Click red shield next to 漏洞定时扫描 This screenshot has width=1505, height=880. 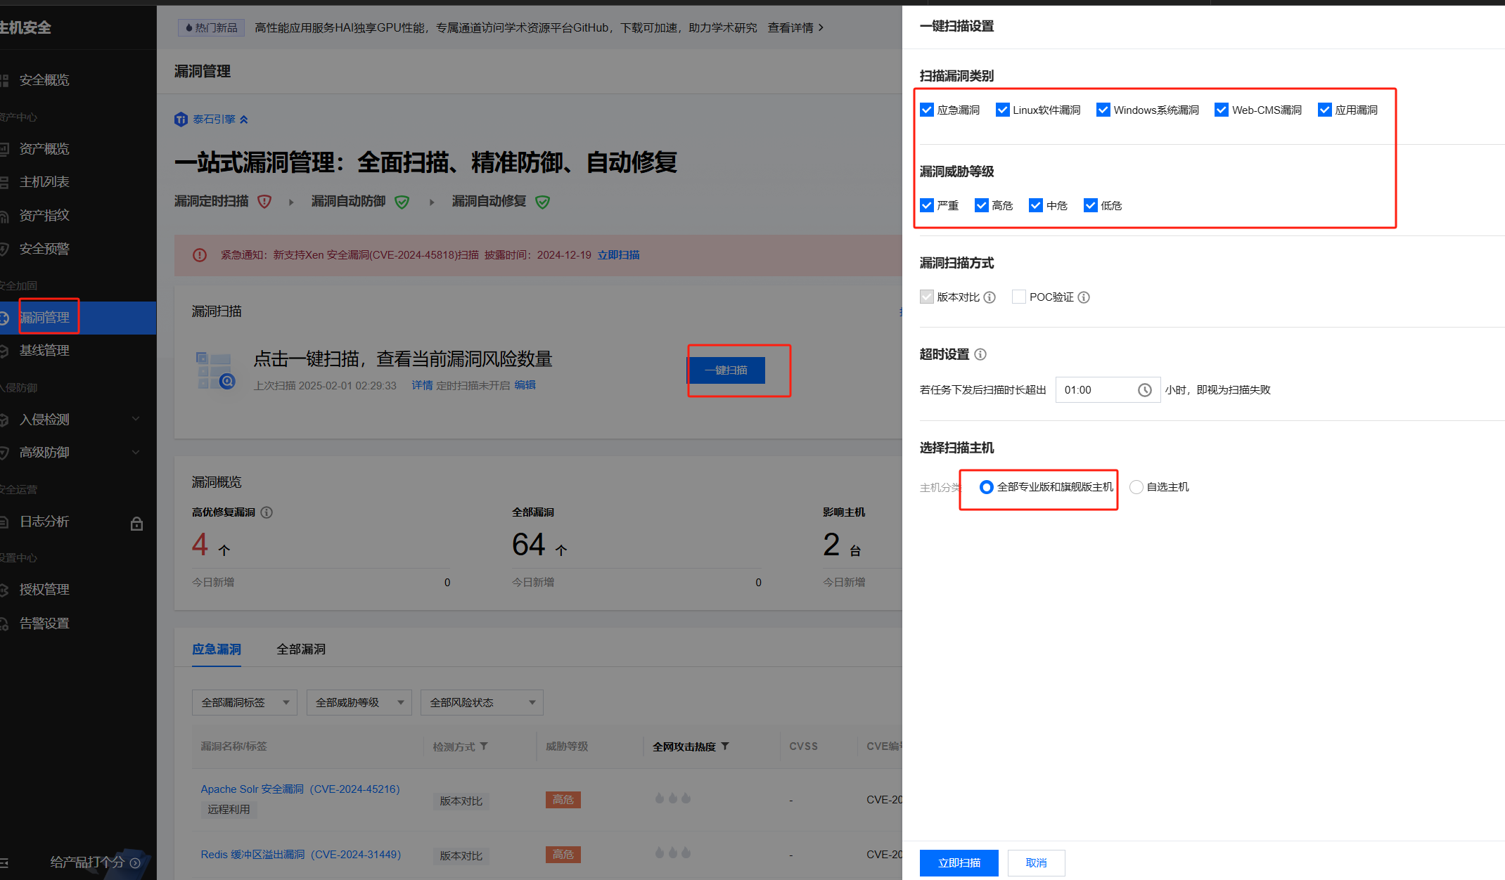click(x=264, y=202)
